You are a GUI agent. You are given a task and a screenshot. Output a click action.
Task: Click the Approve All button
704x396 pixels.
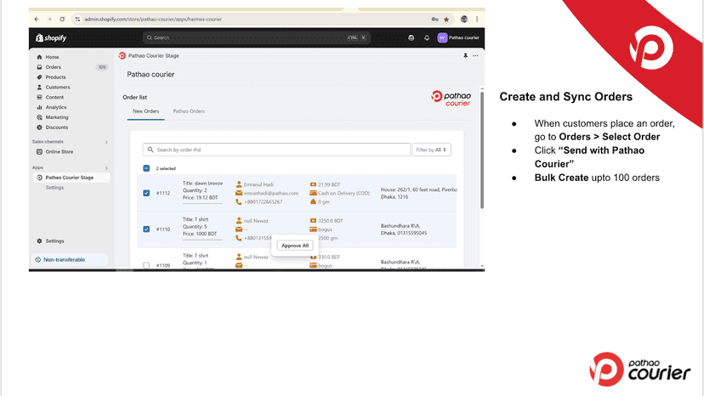[x=295, y=246]
